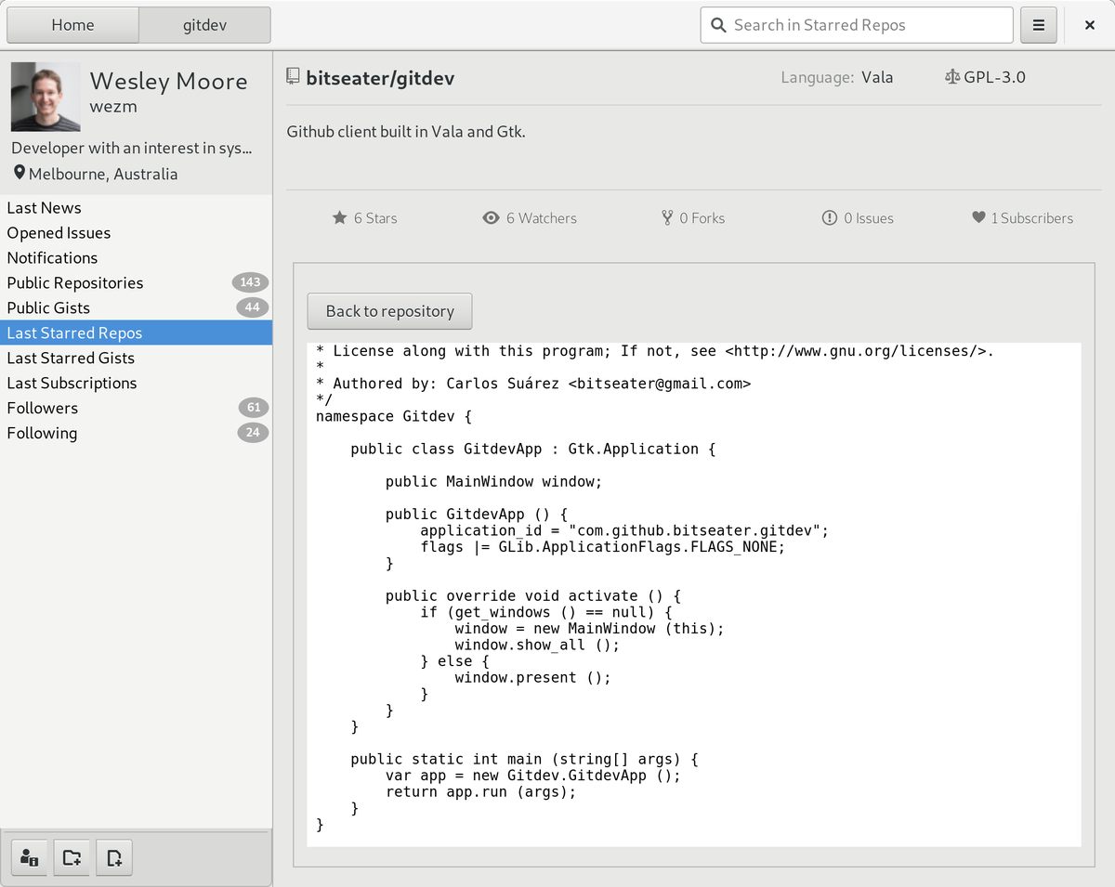Viewport: 1115px width, 887px height.
Task: Click the 'flags |= GLib.ApplicationFlags' line
Action: [603, 547]
